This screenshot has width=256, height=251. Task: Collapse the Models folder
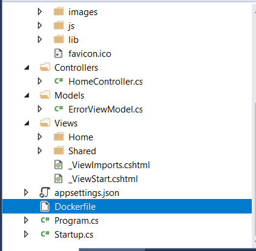[27, 95]
